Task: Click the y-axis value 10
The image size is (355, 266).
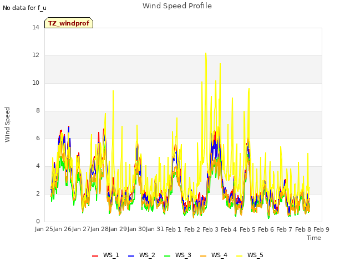Action: tap(35, 83)
